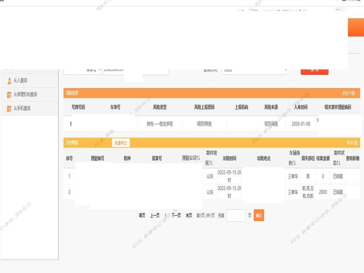Click the page jump number input box

tap(236, 215)
